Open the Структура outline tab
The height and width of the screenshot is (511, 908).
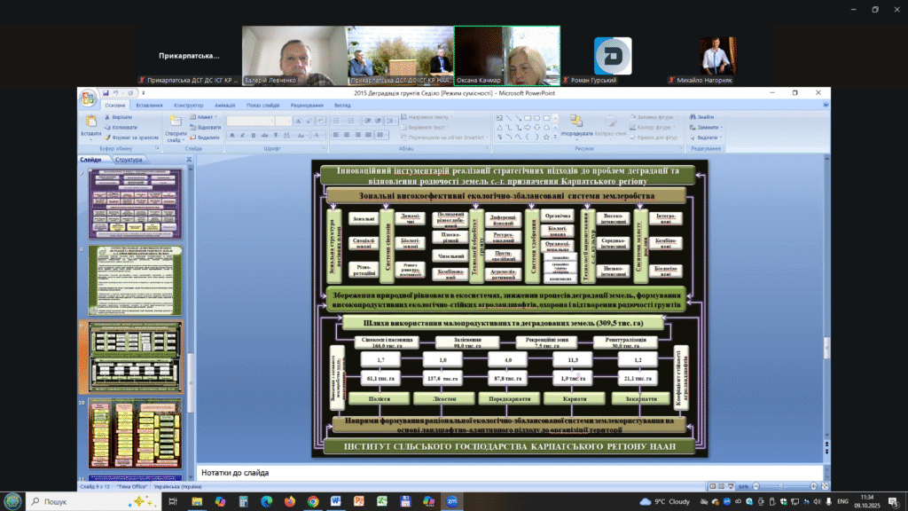129,160
